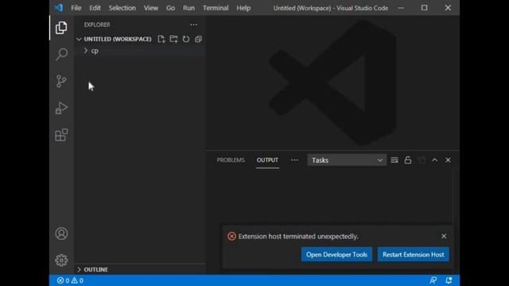The height and width of the screenshot is (286, 509).
Task: Open the Extensions view
Action: click(61, 135)
